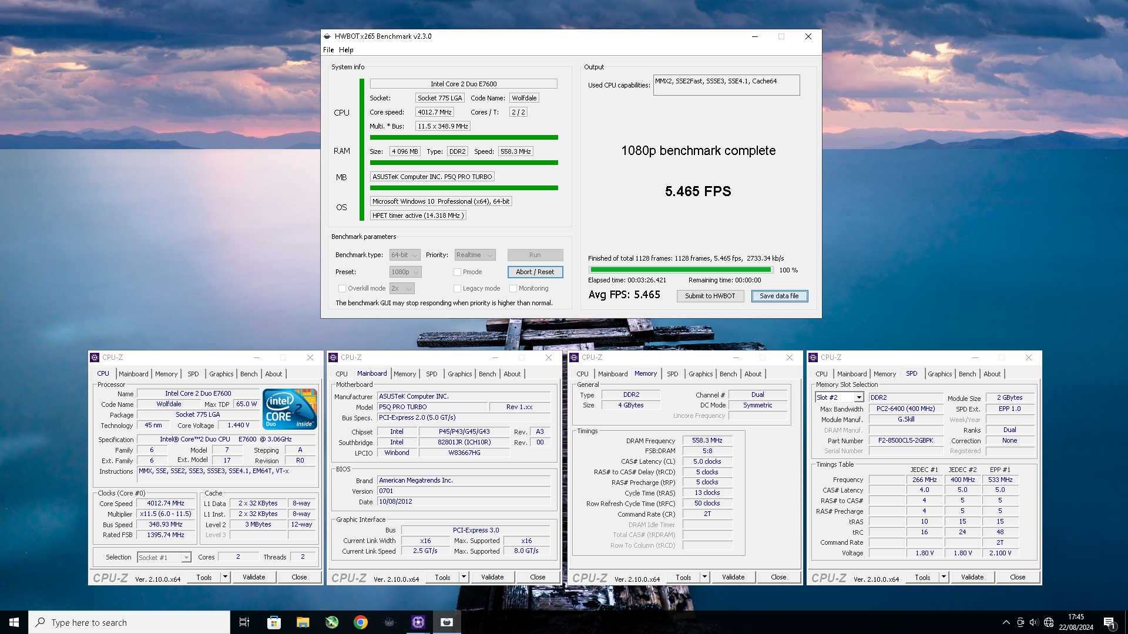Expand Tools arrow in CPU window

click(x=225, y=578)
